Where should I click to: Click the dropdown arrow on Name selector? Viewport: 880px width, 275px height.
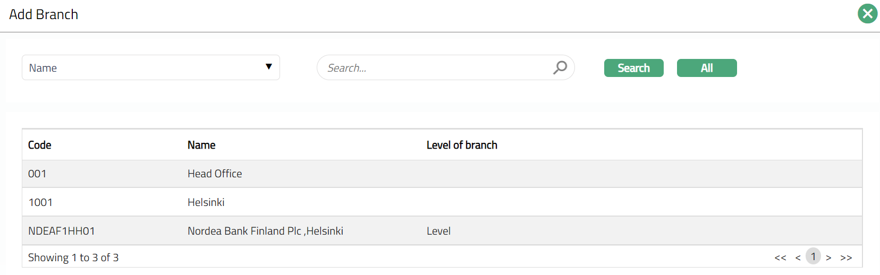[x=269, y=67]
